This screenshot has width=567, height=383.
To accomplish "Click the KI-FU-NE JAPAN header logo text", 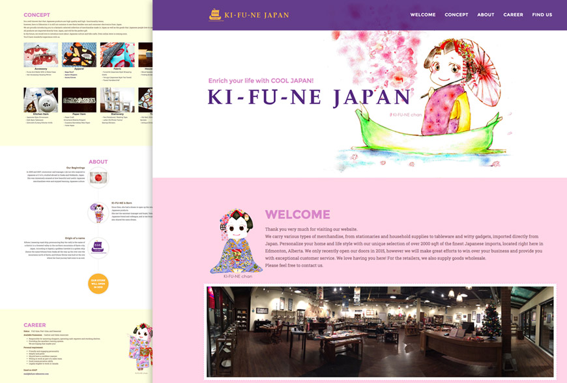I will point(256,15).
